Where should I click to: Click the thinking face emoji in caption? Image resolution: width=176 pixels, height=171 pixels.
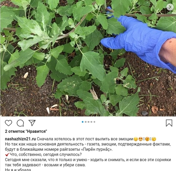click(154, 139)
